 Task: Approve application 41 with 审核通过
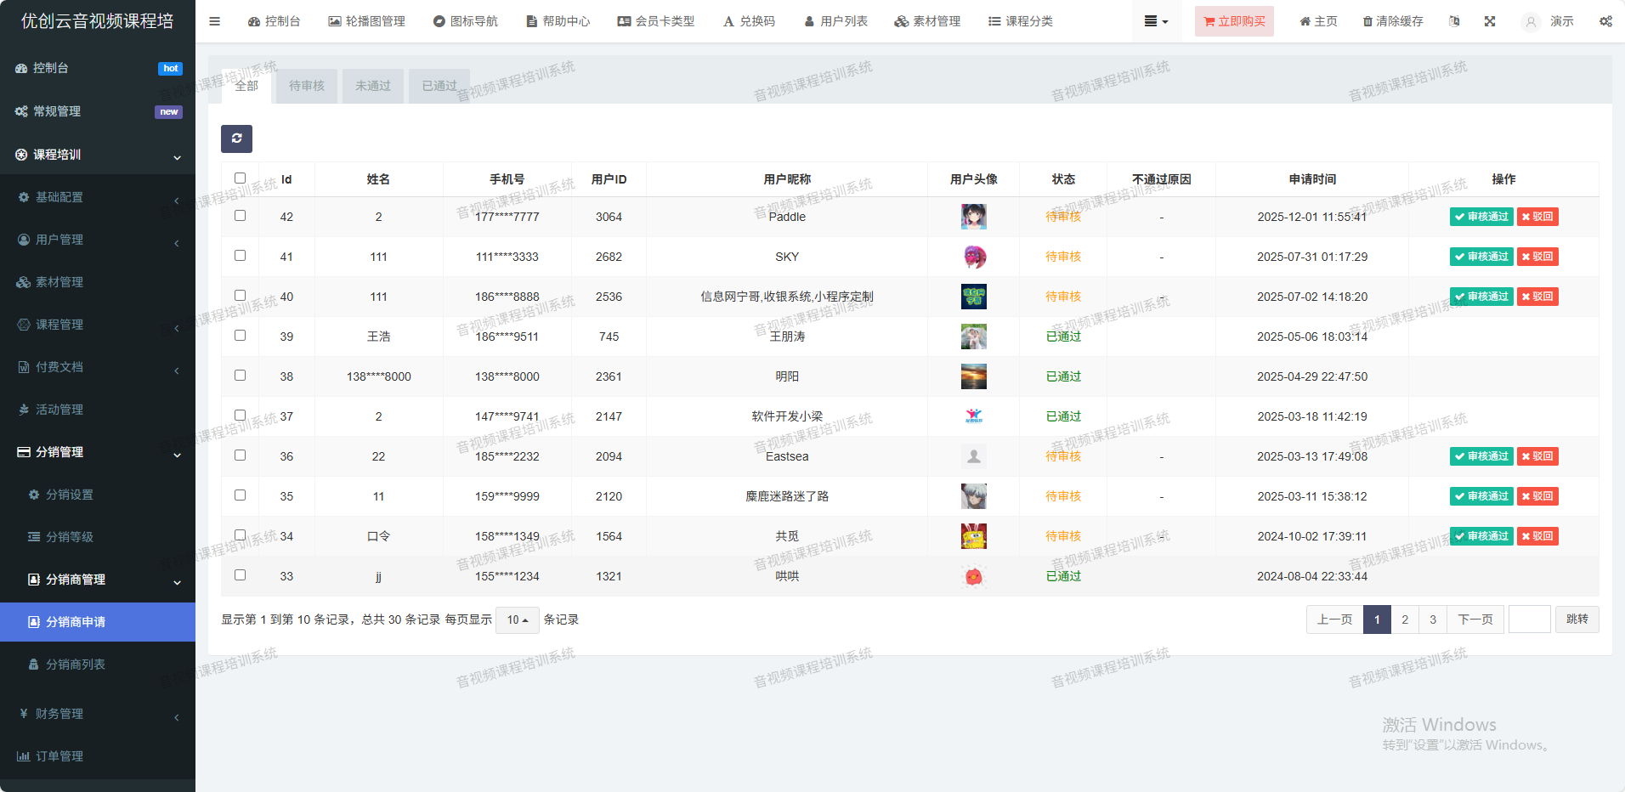pyautogui.click(x=1481, y=257)
